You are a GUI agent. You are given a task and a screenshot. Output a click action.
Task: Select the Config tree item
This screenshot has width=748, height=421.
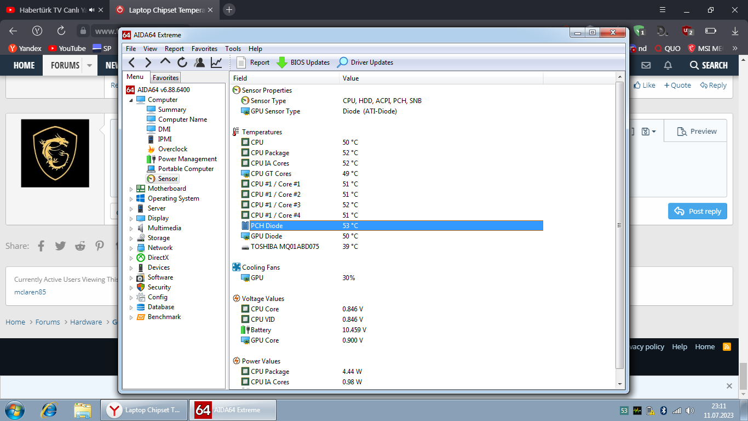click(158, 297)
